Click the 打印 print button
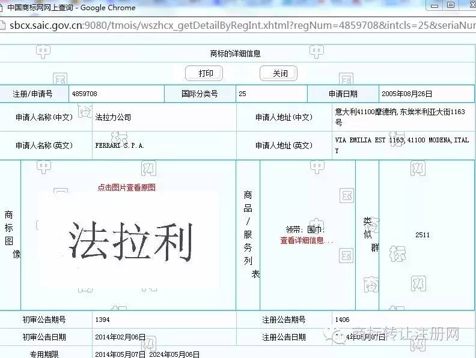 (204, 73)
